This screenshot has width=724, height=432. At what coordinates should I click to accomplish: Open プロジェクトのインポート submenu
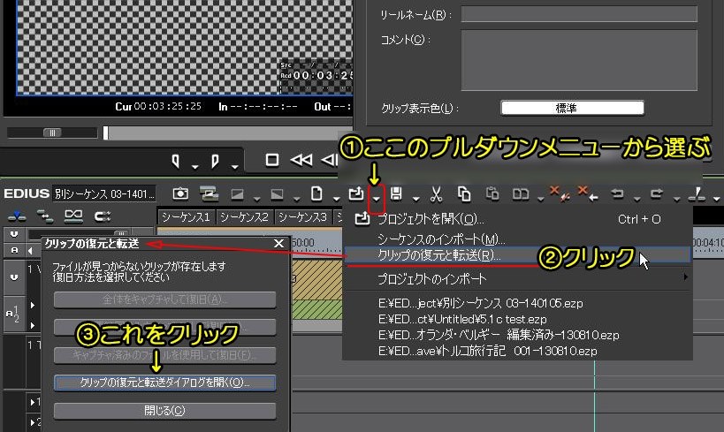click(x=517, y=279)
